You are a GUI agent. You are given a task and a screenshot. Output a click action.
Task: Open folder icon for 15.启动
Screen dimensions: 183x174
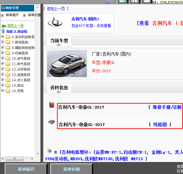click(x=8, y=85)
